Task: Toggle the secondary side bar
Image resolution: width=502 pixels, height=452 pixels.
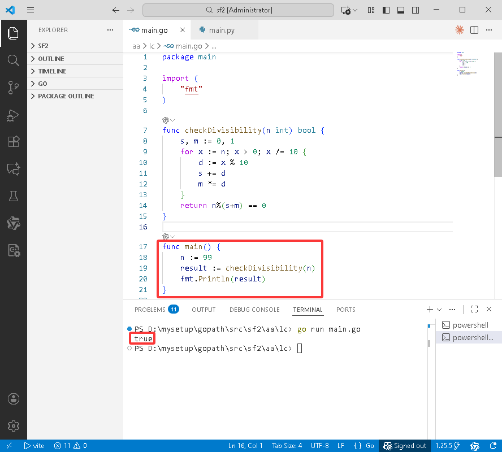Action: (416, 10)
